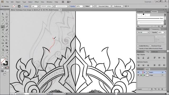Select the Artboard tool
The width and height of the screenshot is (169, 95).
(3, 53)
